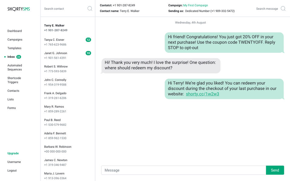Image resolution: width=290 pixels, height=181 pixels.
Task: Click the message search magnifier icon
Action: pyautogui.click(x=283, y=8)
